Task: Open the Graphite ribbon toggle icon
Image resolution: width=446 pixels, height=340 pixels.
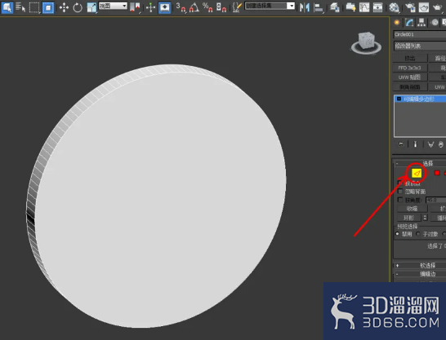Action: point(350,7)
